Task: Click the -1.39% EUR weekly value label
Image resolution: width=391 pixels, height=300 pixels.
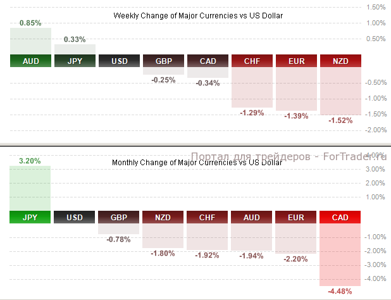Action: 296,116
